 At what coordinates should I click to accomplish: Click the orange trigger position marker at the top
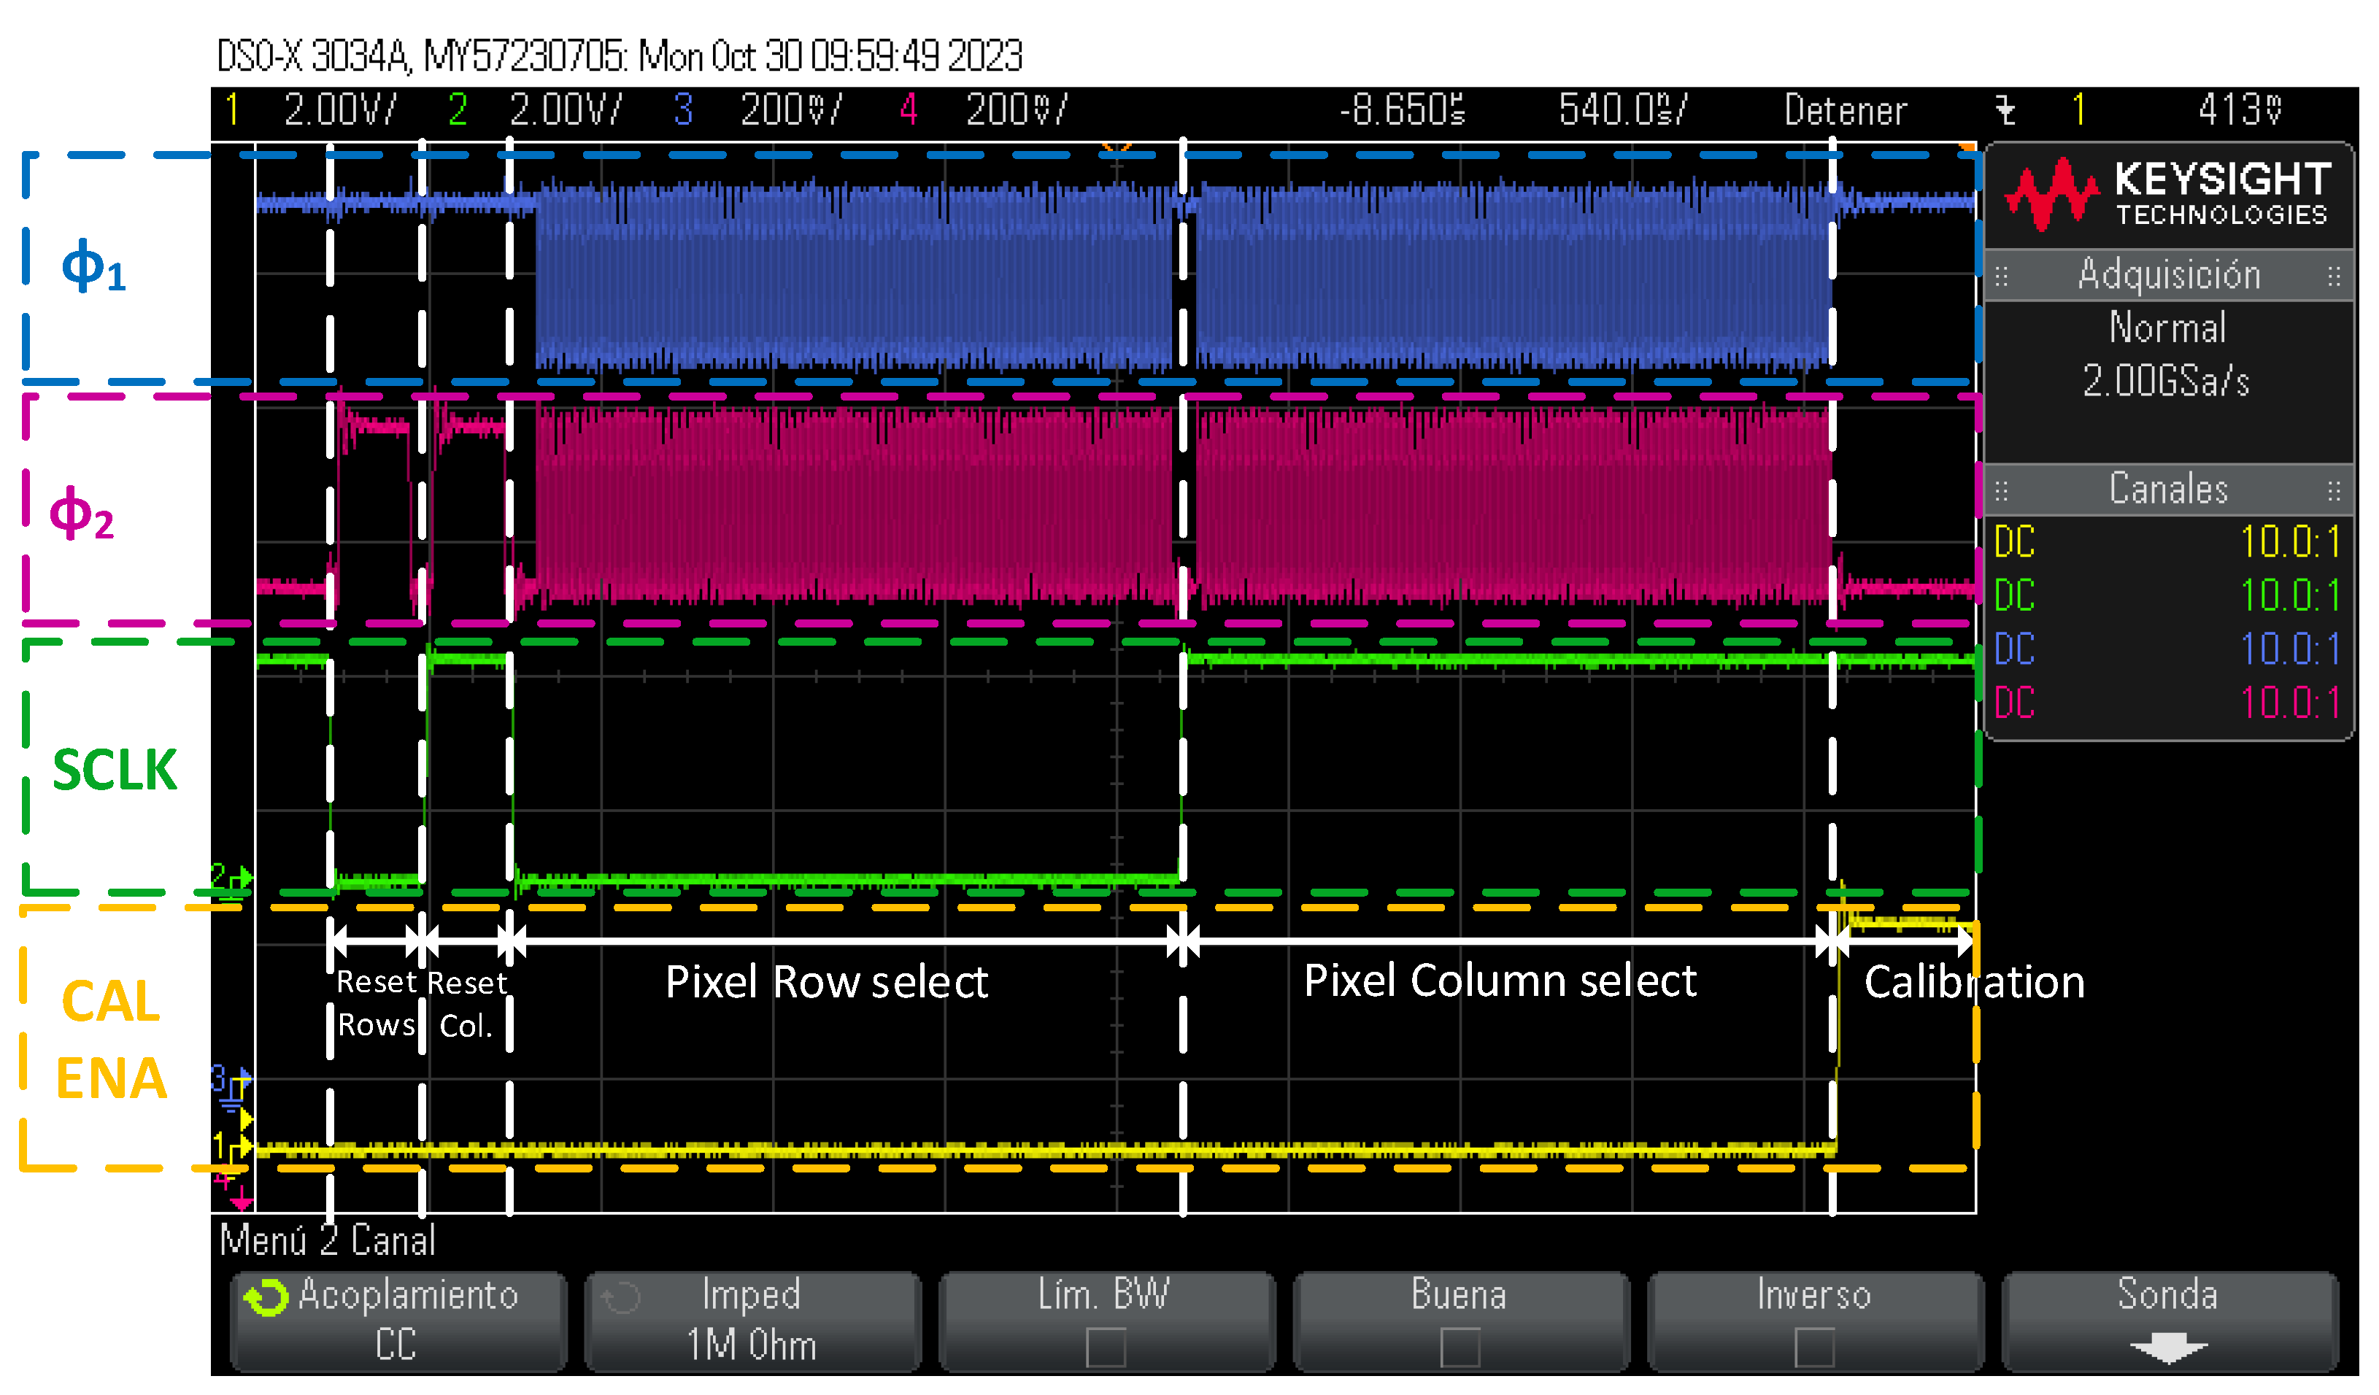coord(1117,147)
